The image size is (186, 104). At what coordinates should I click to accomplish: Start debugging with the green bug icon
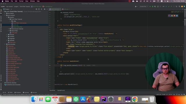[153, 6]
